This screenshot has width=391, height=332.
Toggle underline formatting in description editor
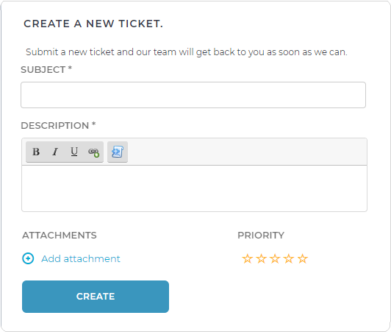[74, 152]
